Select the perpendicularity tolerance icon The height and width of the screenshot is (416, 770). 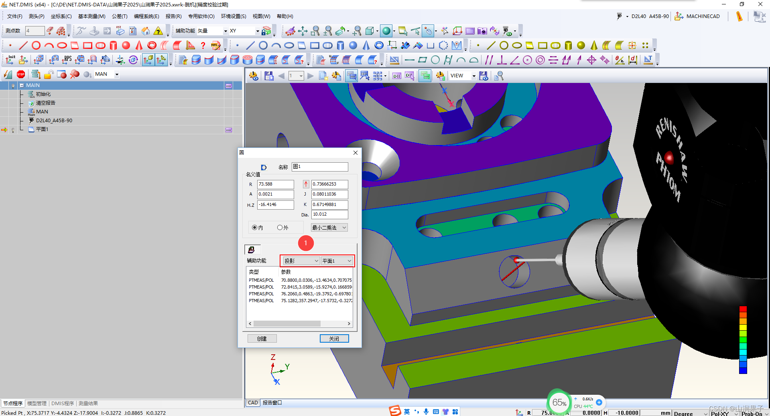pos(502,60)
